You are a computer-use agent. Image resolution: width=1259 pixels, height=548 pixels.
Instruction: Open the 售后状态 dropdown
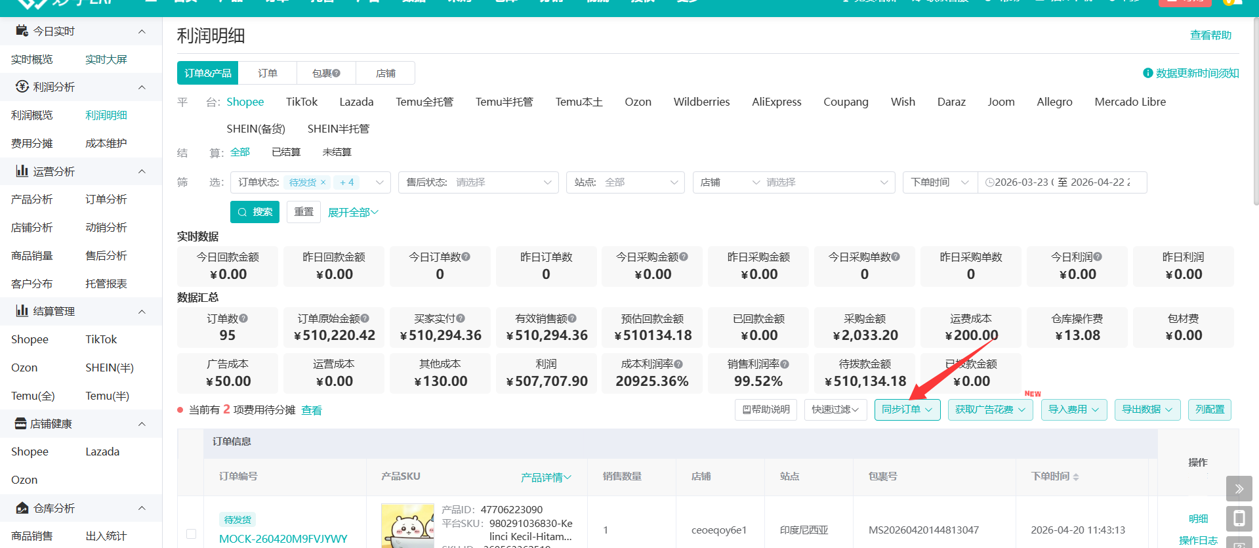pyautogui.click(x=478, y=182)
